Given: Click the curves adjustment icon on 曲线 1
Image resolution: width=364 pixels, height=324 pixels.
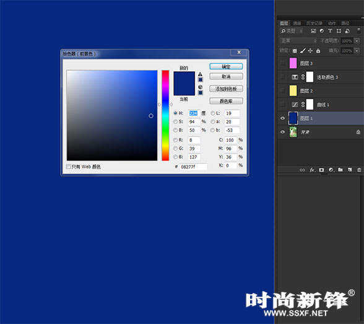Looking at the screenshot, I should [x=295, y=105].
